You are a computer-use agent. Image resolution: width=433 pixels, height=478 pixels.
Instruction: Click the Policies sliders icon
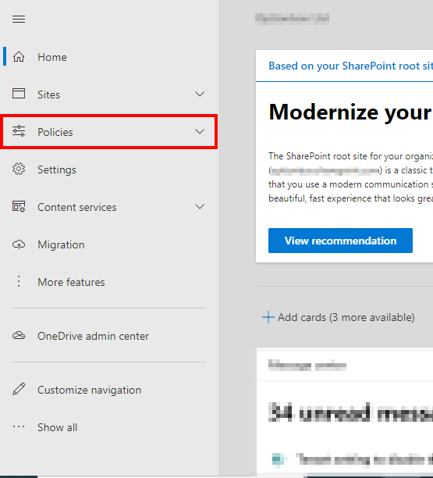click(19, 131)
